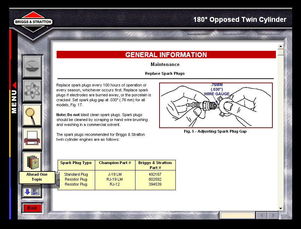
Task: Click the '802592' part number
Action: [x=155, y=179]
